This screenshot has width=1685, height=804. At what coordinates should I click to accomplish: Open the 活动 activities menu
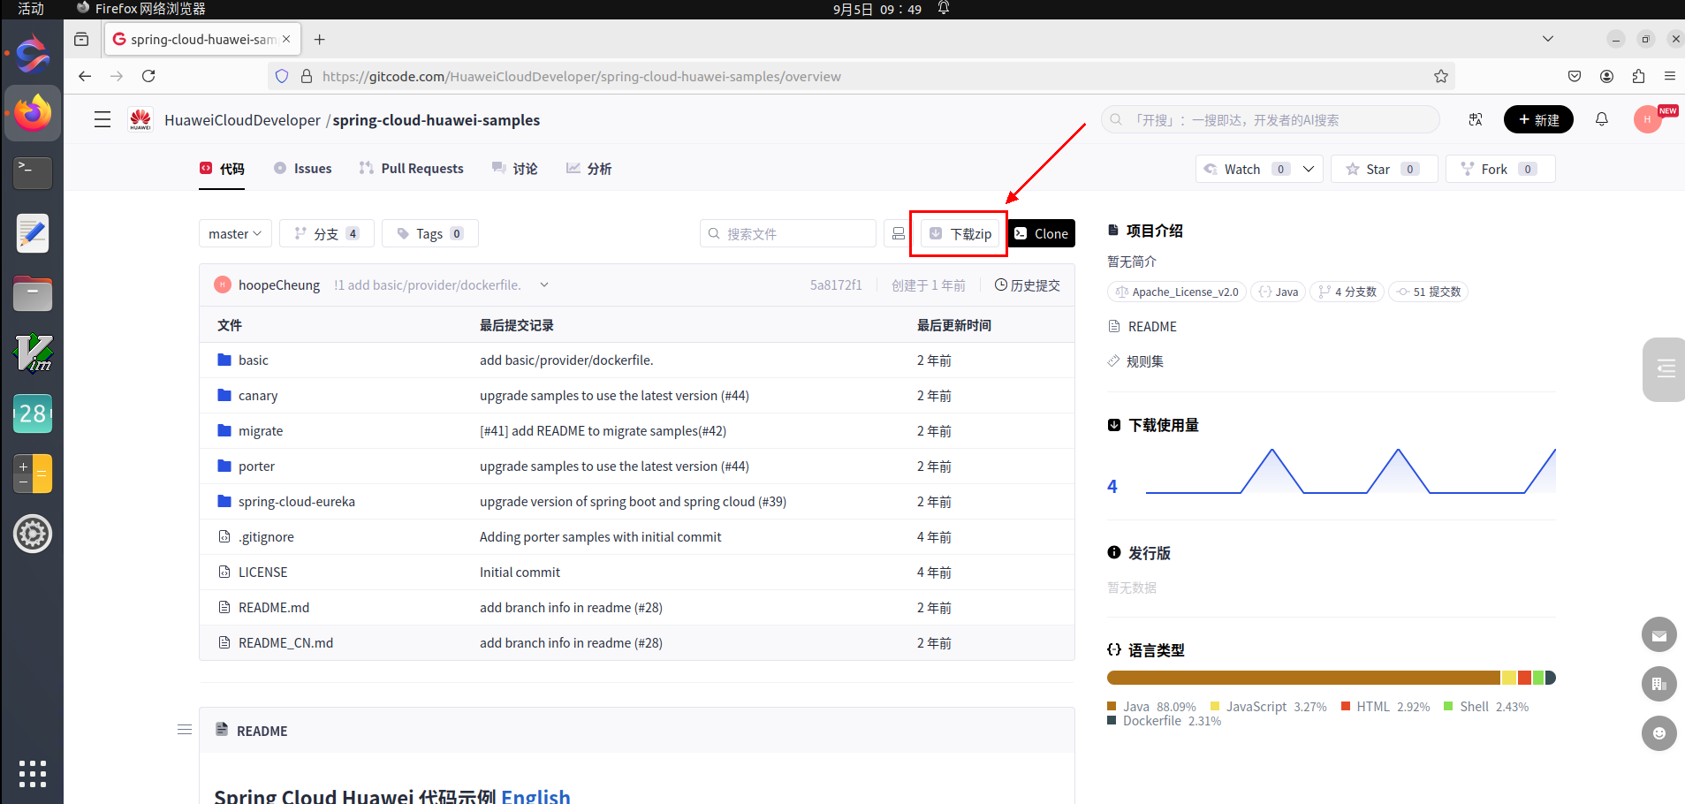pos(31,9)
